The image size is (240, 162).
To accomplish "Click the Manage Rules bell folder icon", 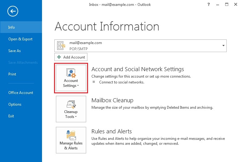I will point(71,135).
